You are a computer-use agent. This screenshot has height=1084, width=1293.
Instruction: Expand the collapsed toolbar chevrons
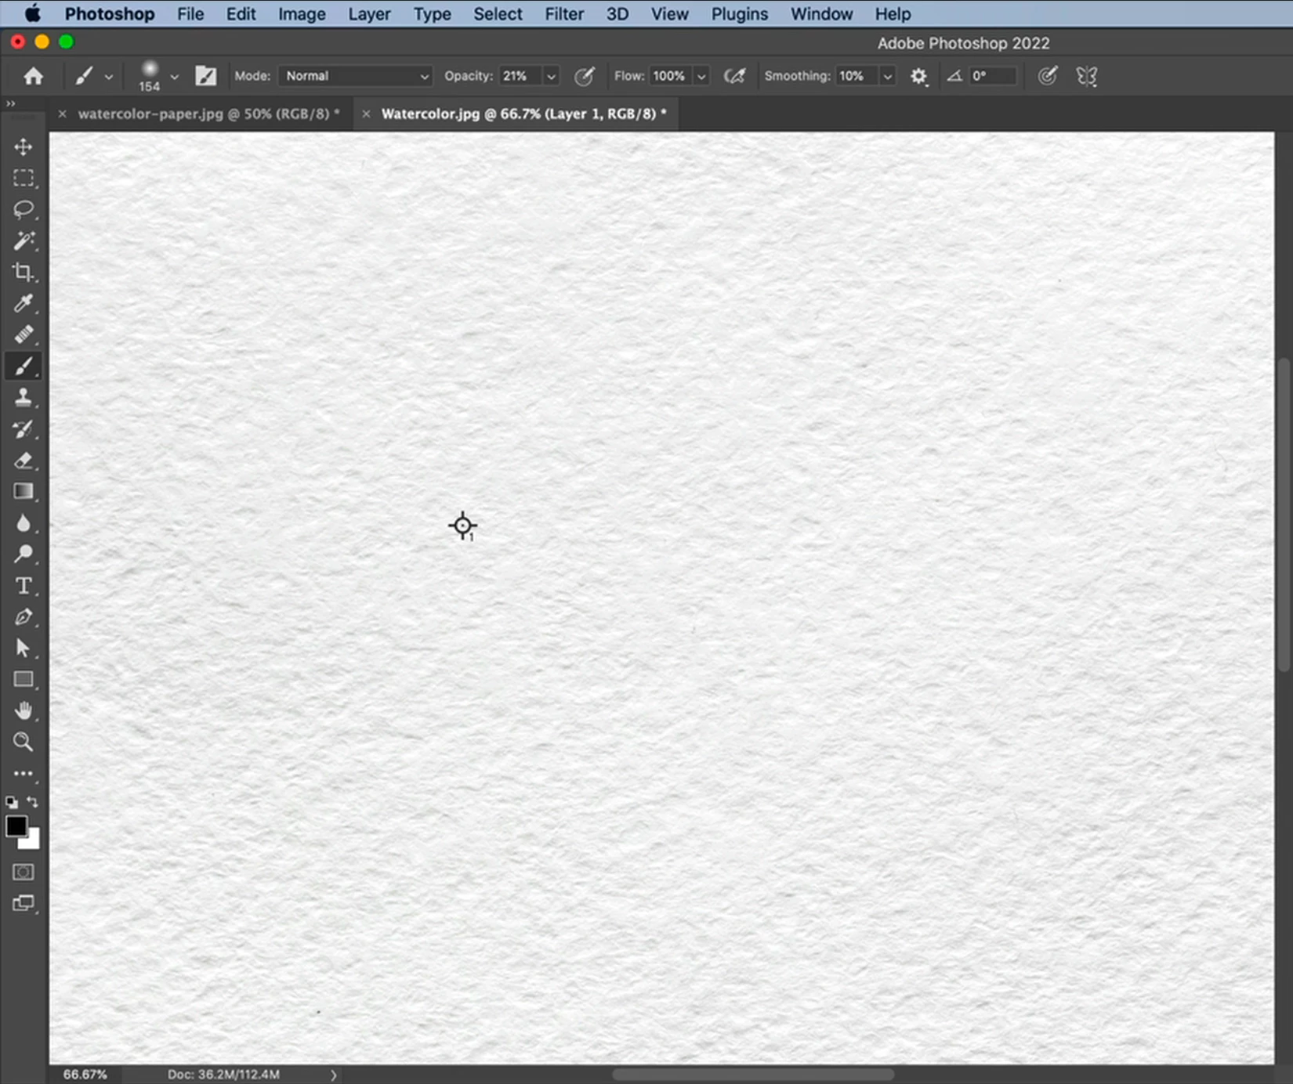click(10, 103)
